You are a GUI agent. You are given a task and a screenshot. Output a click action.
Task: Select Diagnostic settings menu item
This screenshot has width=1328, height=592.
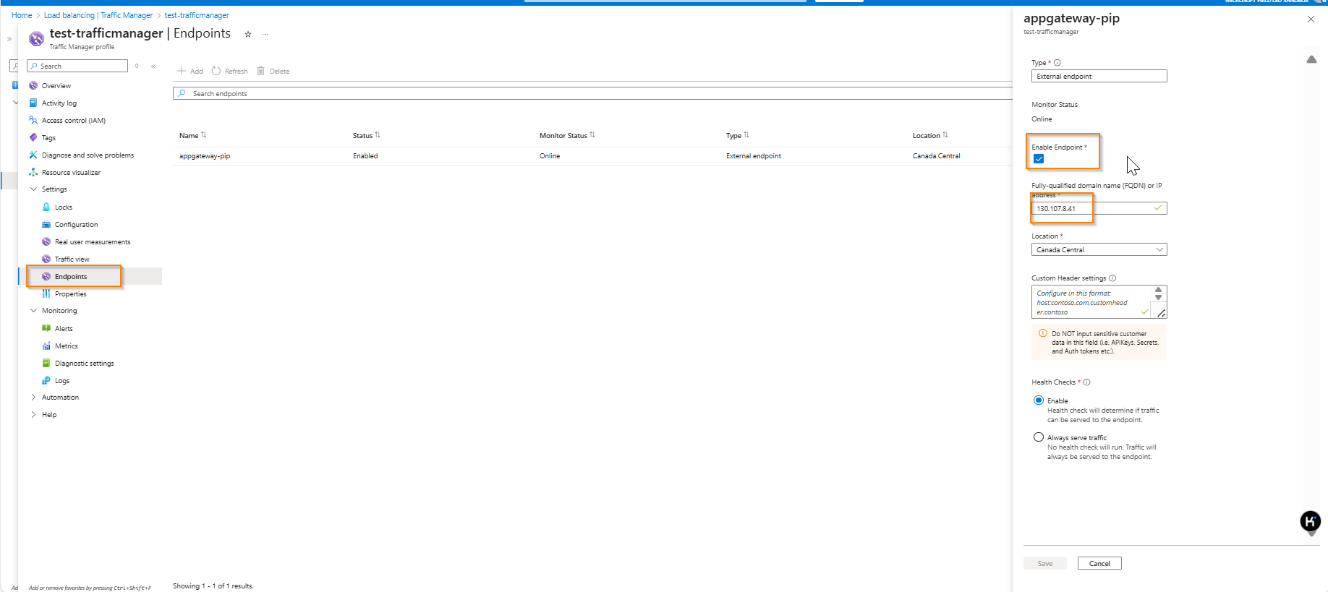85,364
